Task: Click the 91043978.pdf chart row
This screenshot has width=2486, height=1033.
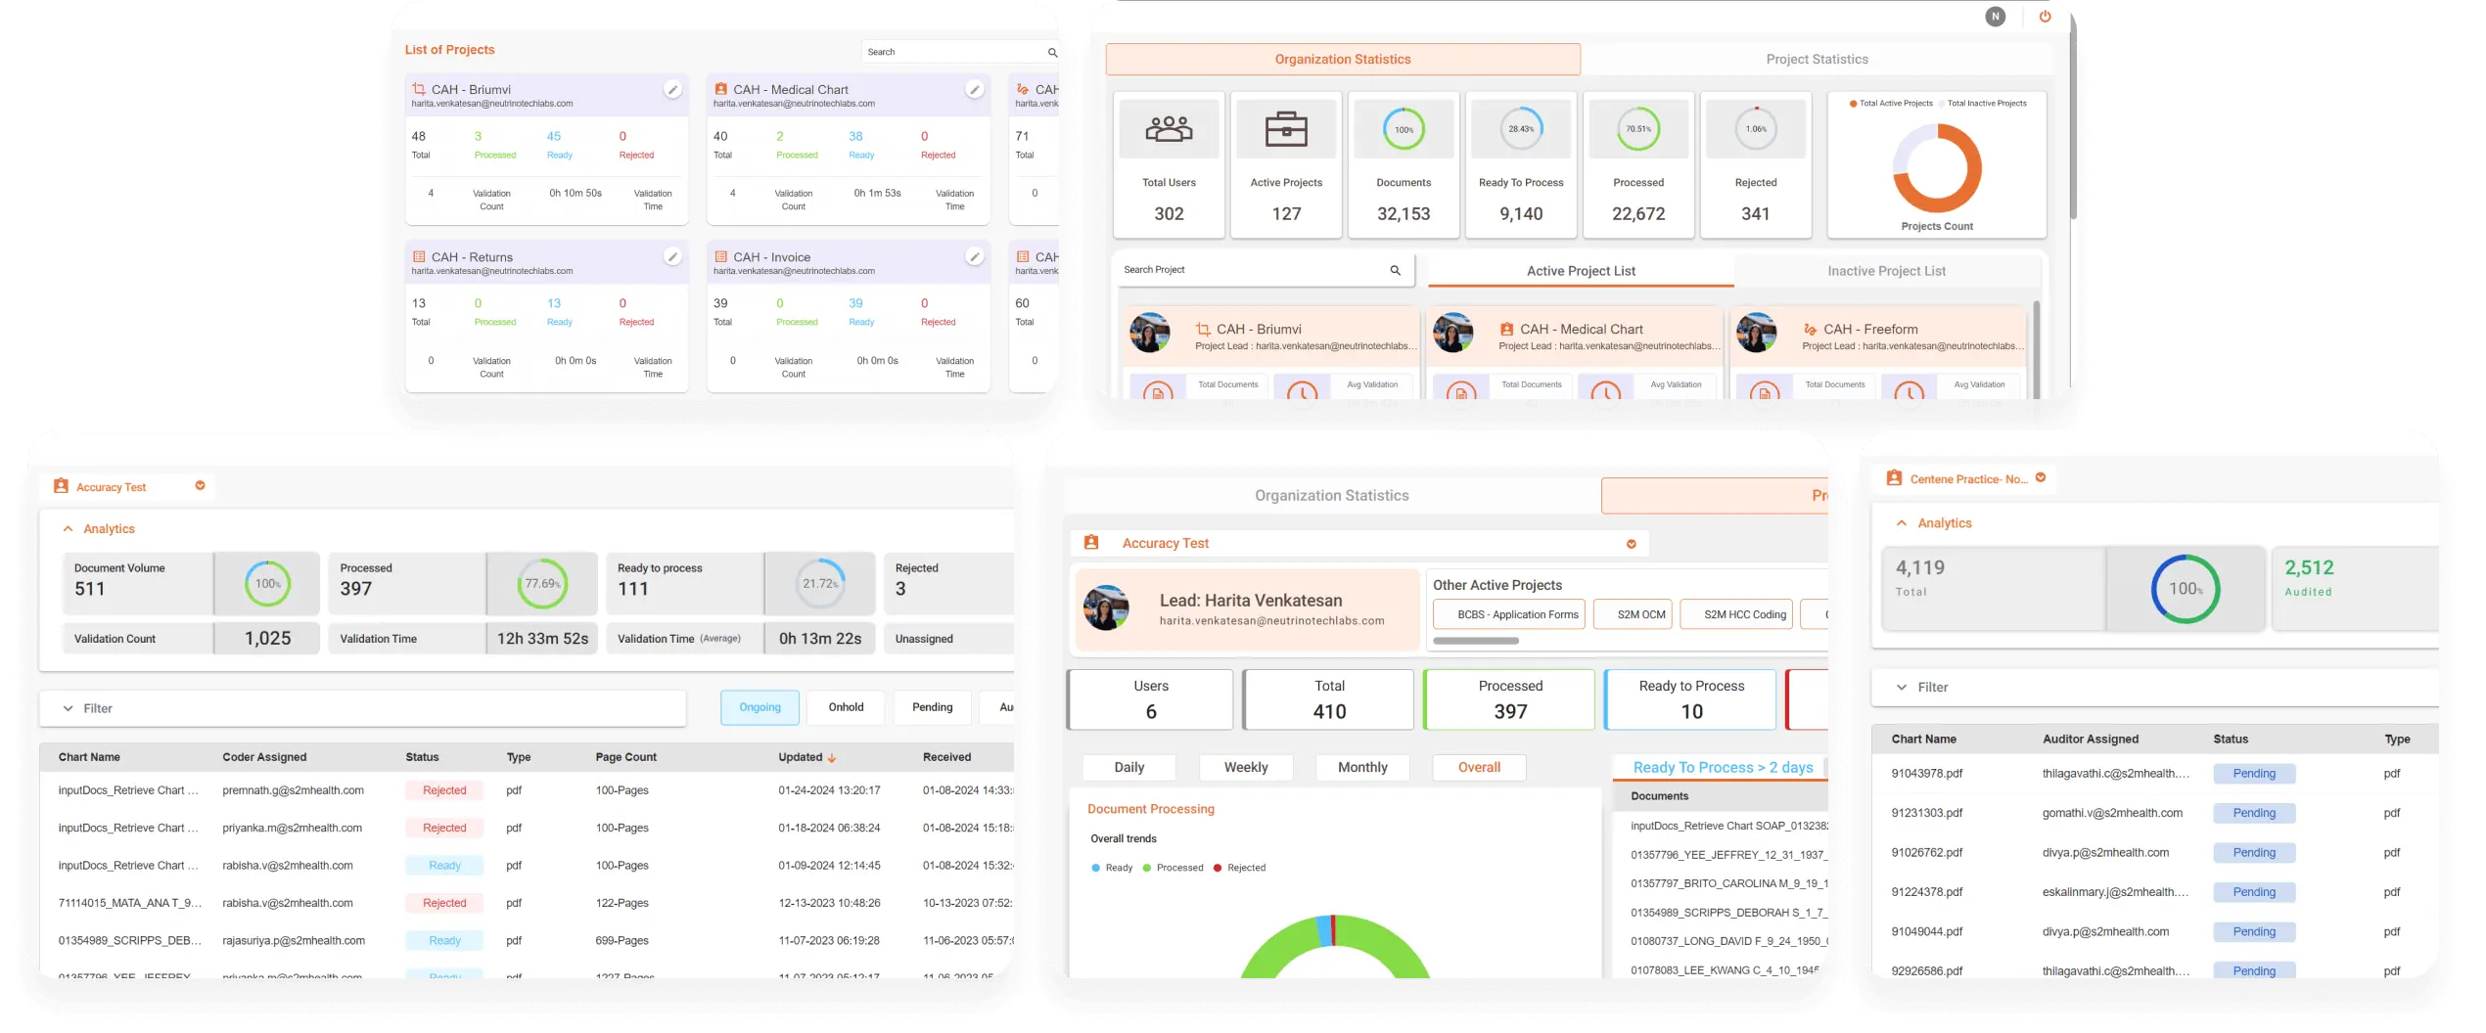Action: pos(2153,774)
